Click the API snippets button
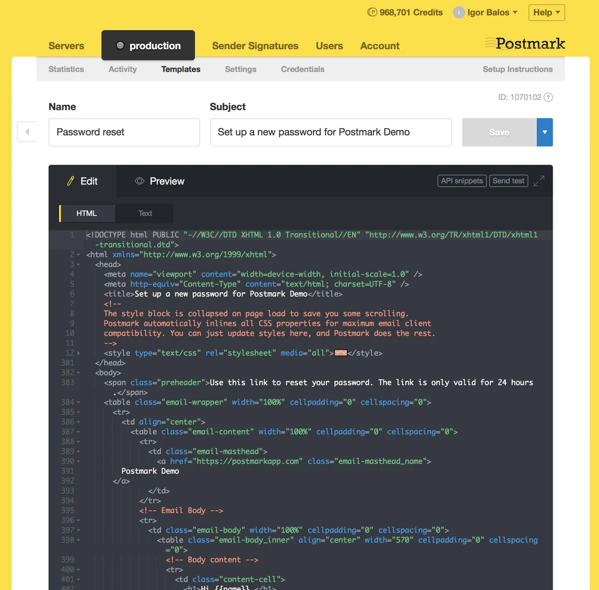Image resolution: width=599 pixels, height=590 pixels. tap(462, 181)
